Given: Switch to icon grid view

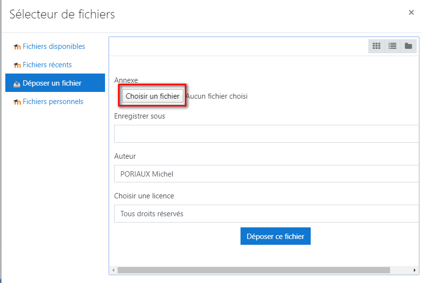Looking at the screenshot, I should click(376, 46).
